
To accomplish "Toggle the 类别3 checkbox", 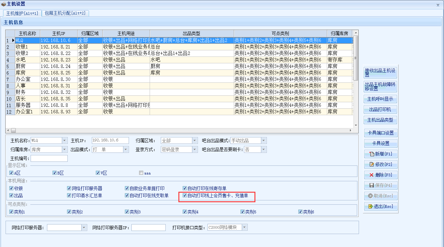I will click(127, 212).
